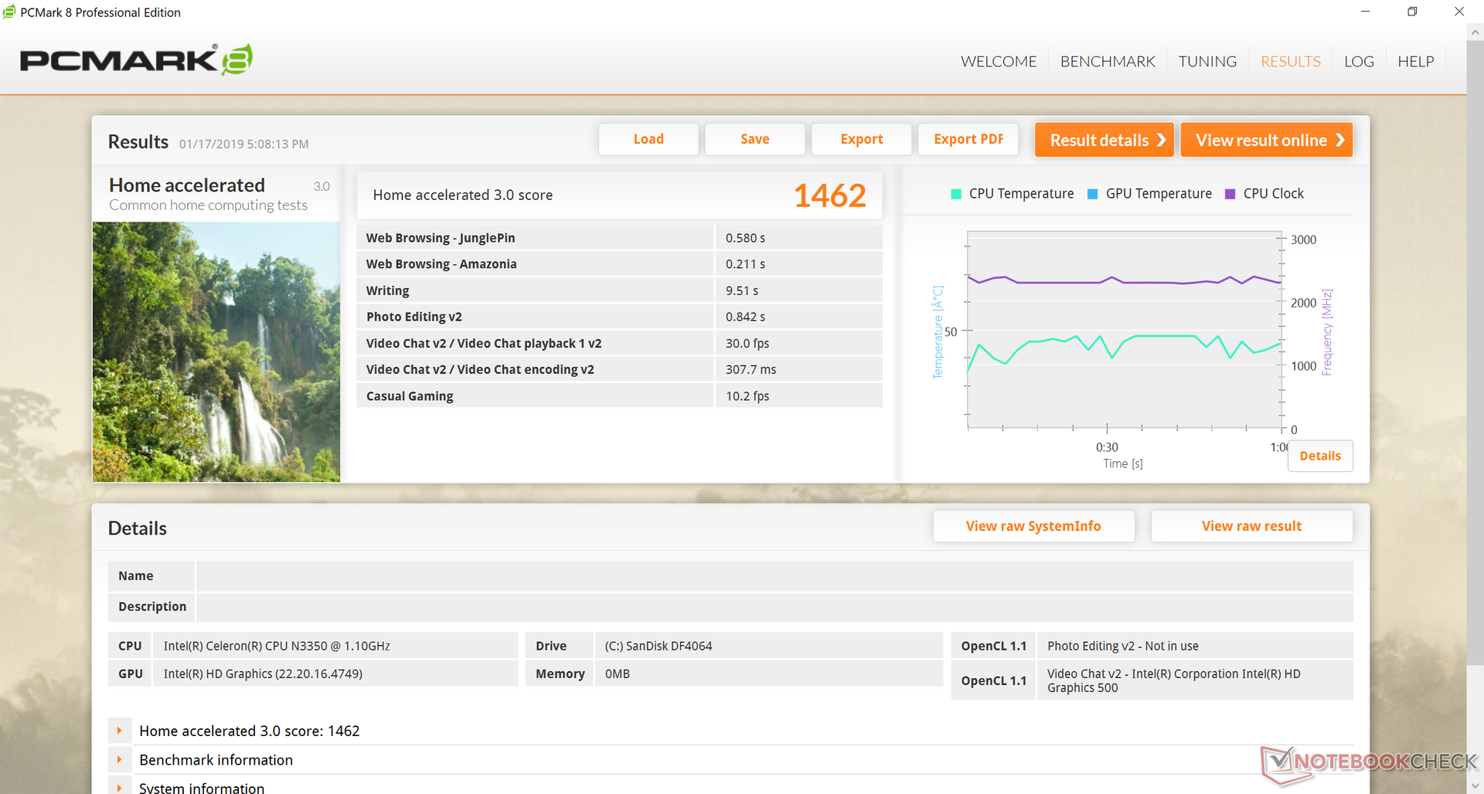Click the 10.2 fps result value
The width and height of the screenshot is (1484, 794).
click(x=747, y=395)
